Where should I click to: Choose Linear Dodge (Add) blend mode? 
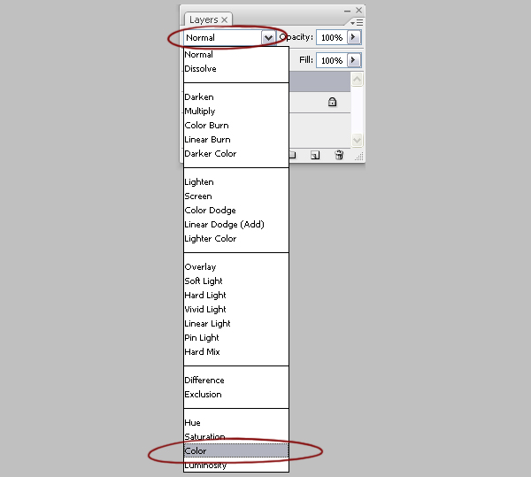236,225
